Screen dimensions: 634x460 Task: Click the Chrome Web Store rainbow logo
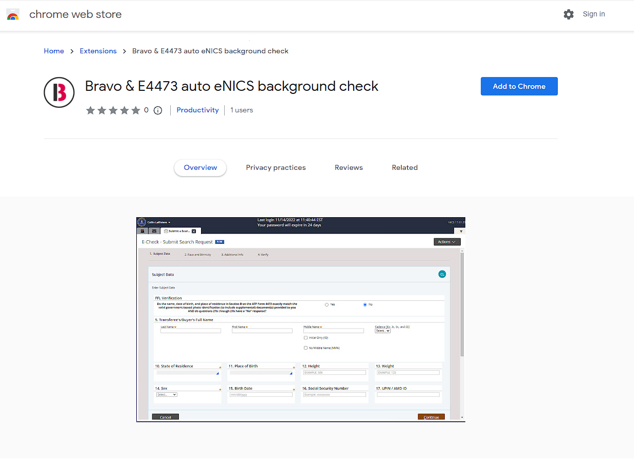point(13,14)
